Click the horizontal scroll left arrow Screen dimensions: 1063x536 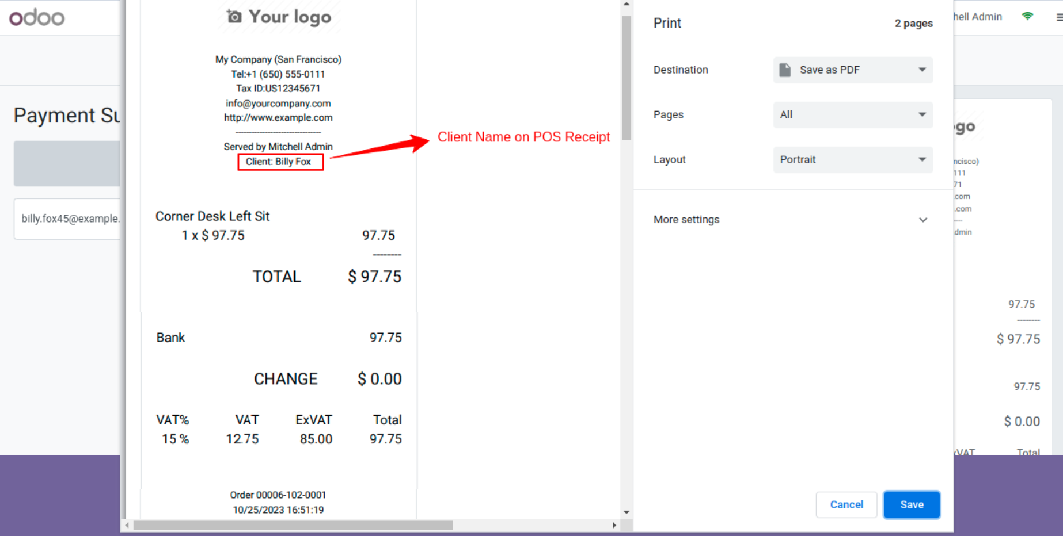coord(127,525)
